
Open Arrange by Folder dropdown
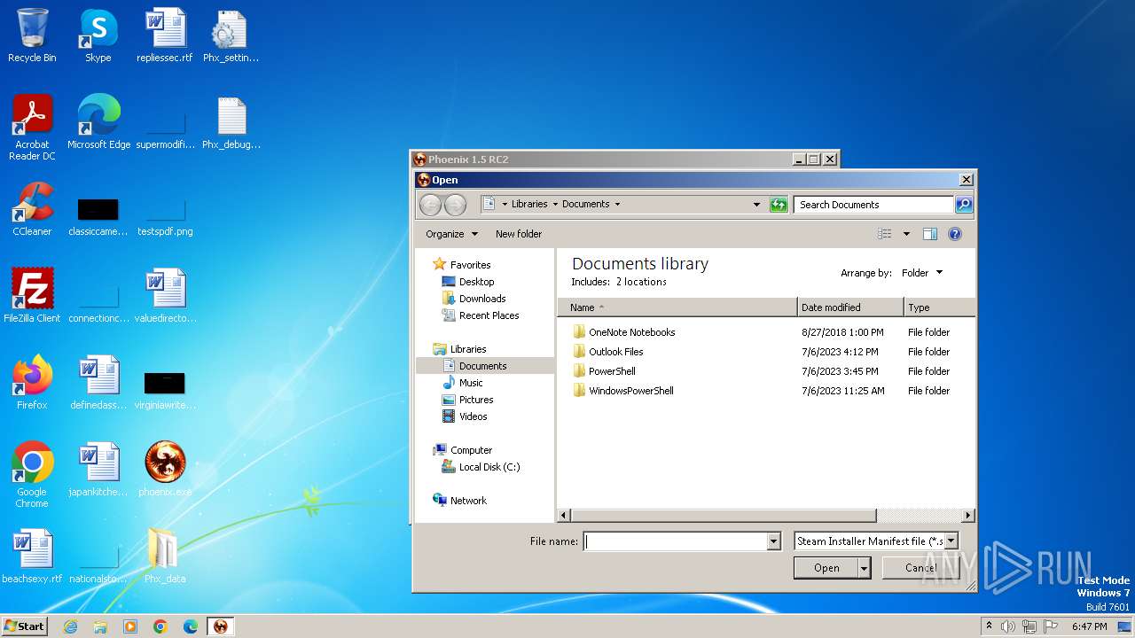point(922,273)
